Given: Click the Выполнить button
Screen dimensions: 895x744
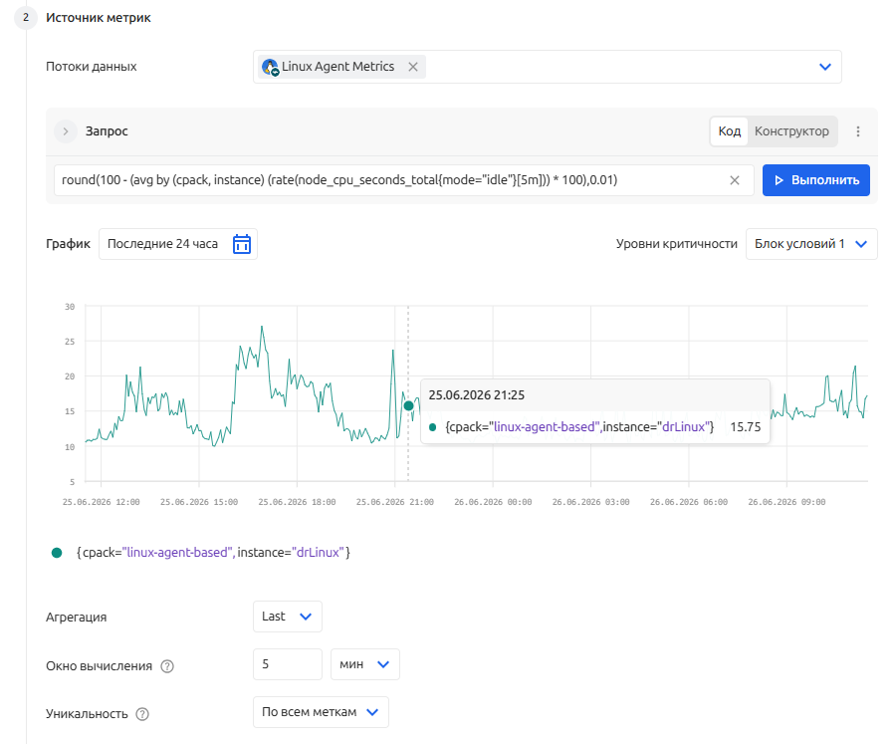Looking at the screenshot, I should click(815, 180).
